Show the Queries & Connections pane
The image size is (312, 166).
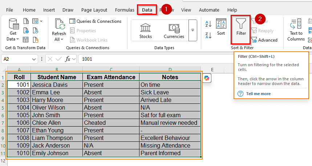[x=95, y=21]
